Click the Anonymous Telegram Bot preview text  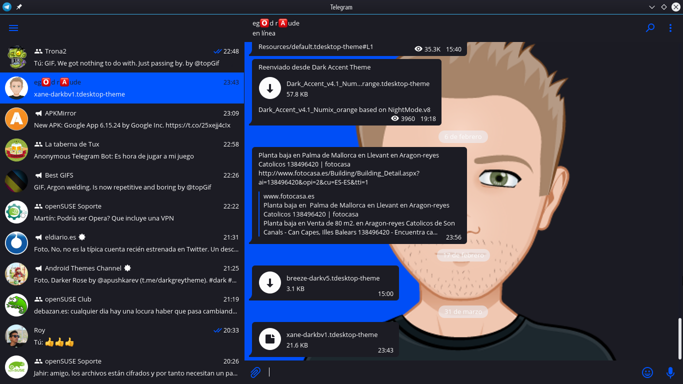tap(114, 156)
